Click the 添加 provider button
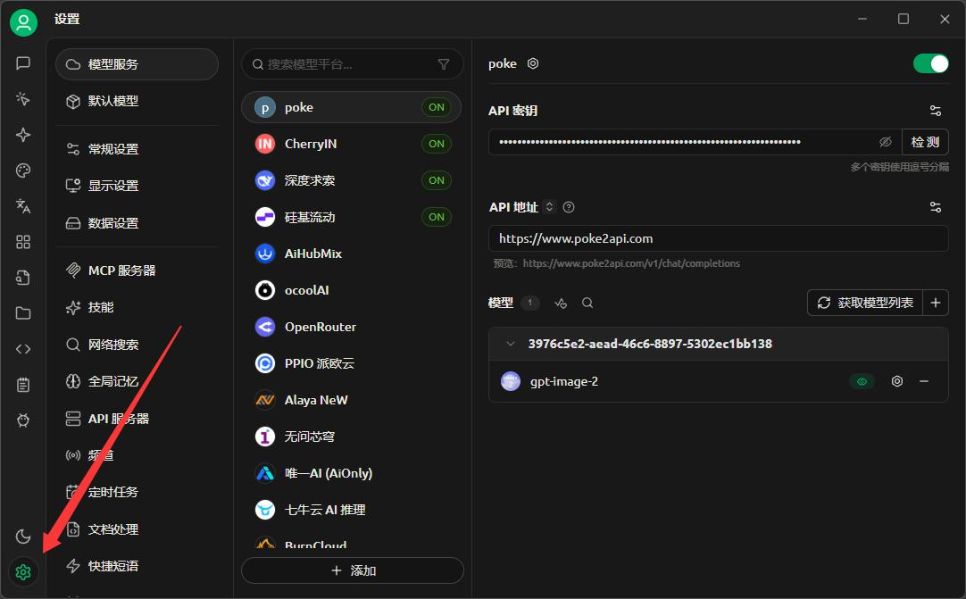This screenshot has height=599, width=966. tap(353, 570)
